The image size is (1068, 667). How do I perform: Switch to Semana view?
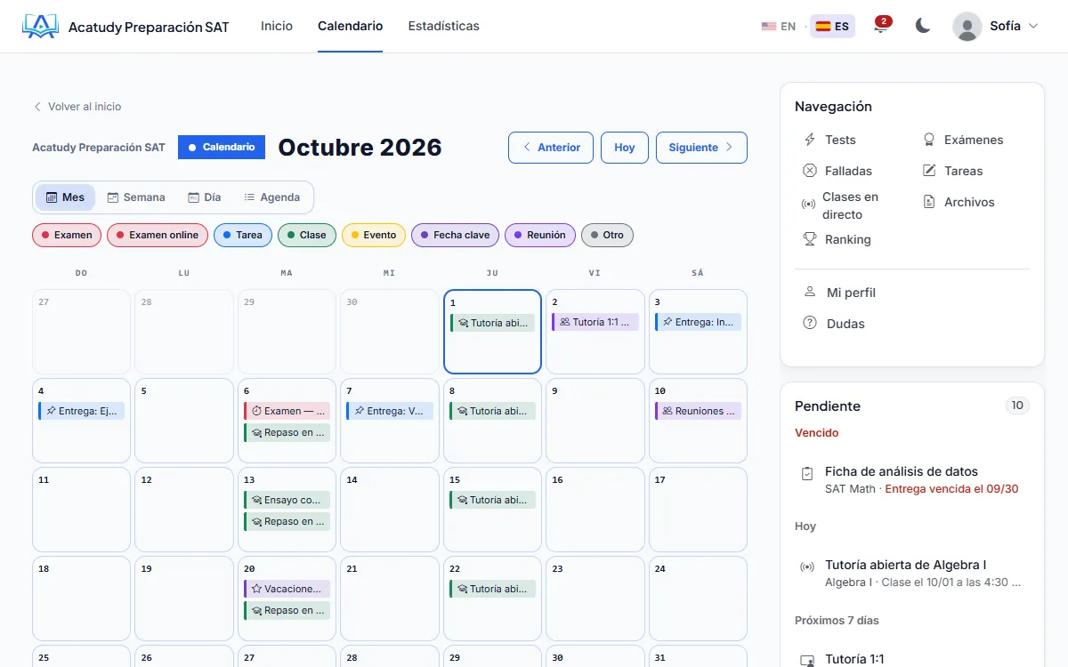(136, 197)
